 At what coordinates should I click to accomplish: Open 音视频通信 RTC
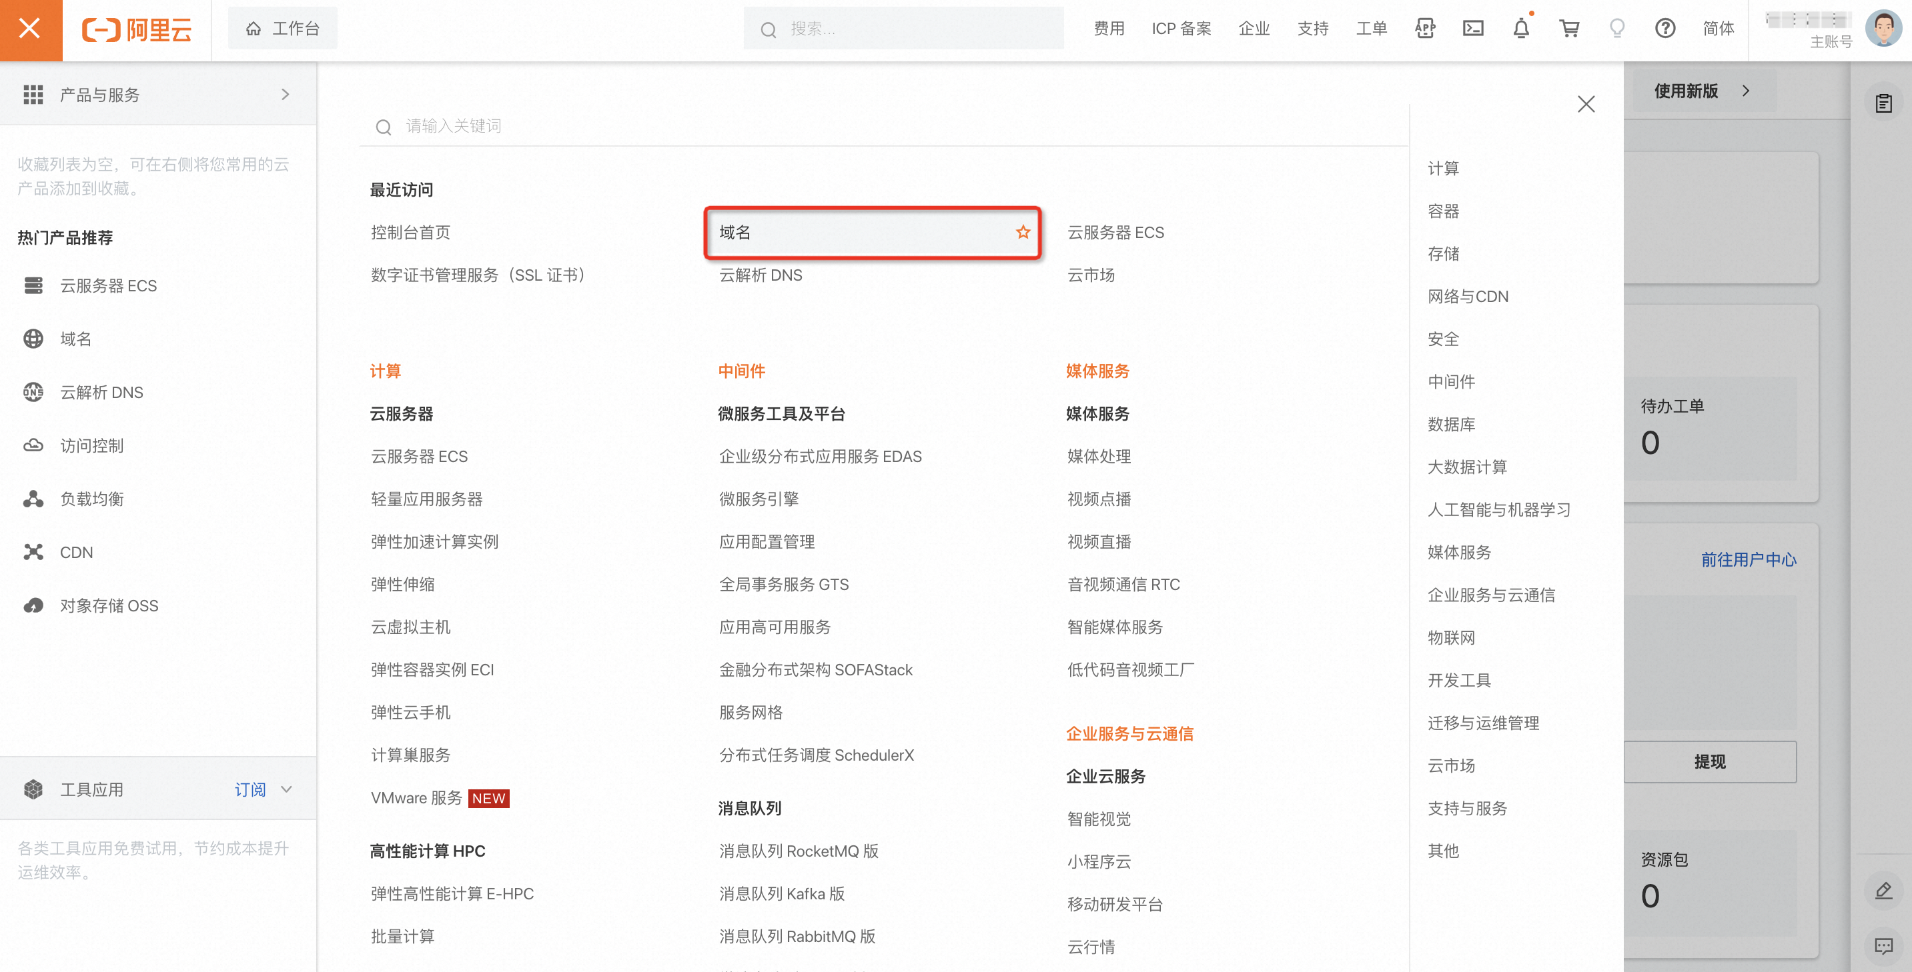(x=1123, y=585)
